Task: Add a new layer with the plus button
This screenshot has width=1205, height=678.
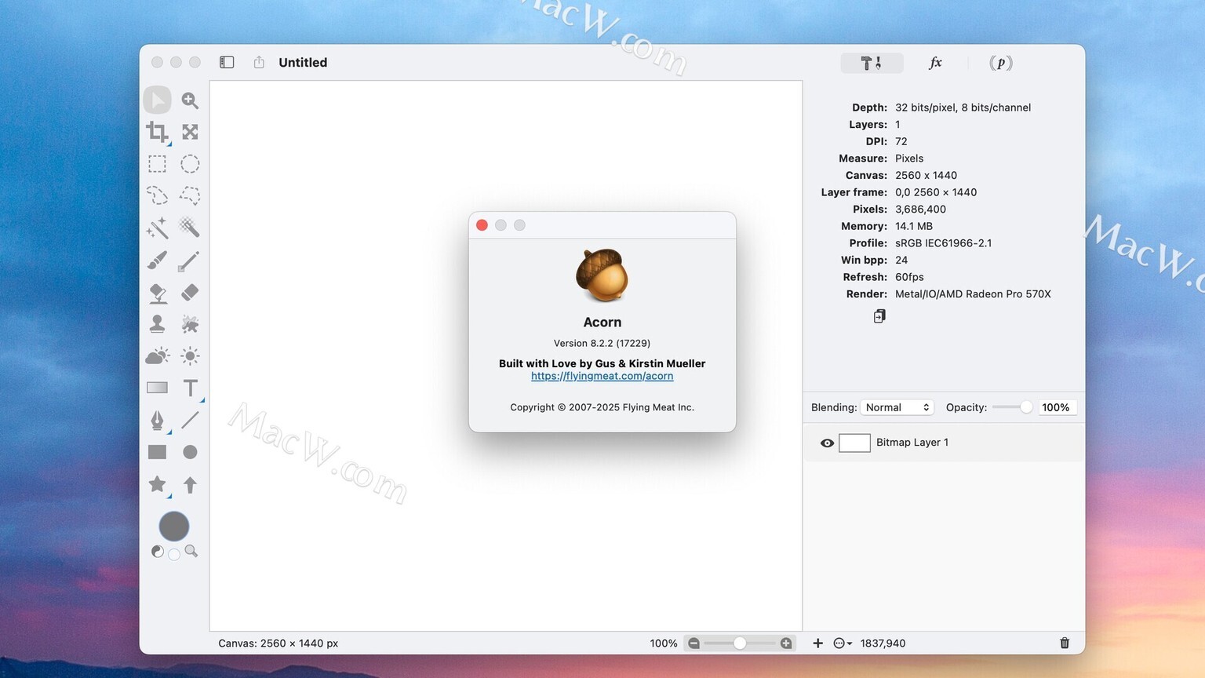Action: [x=817, y=643]
